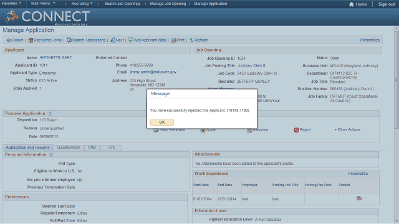Click Personalize link in Work Experience

[x=358, y=174]
